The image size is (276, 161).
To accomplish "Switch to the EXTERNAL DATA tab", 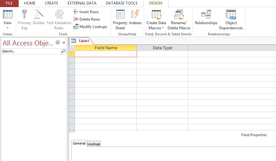I will point(82,3).
